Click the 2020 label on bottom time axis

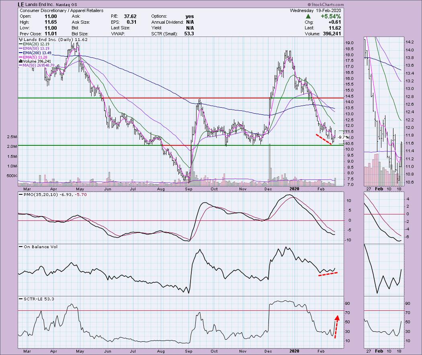pos(294,351)
